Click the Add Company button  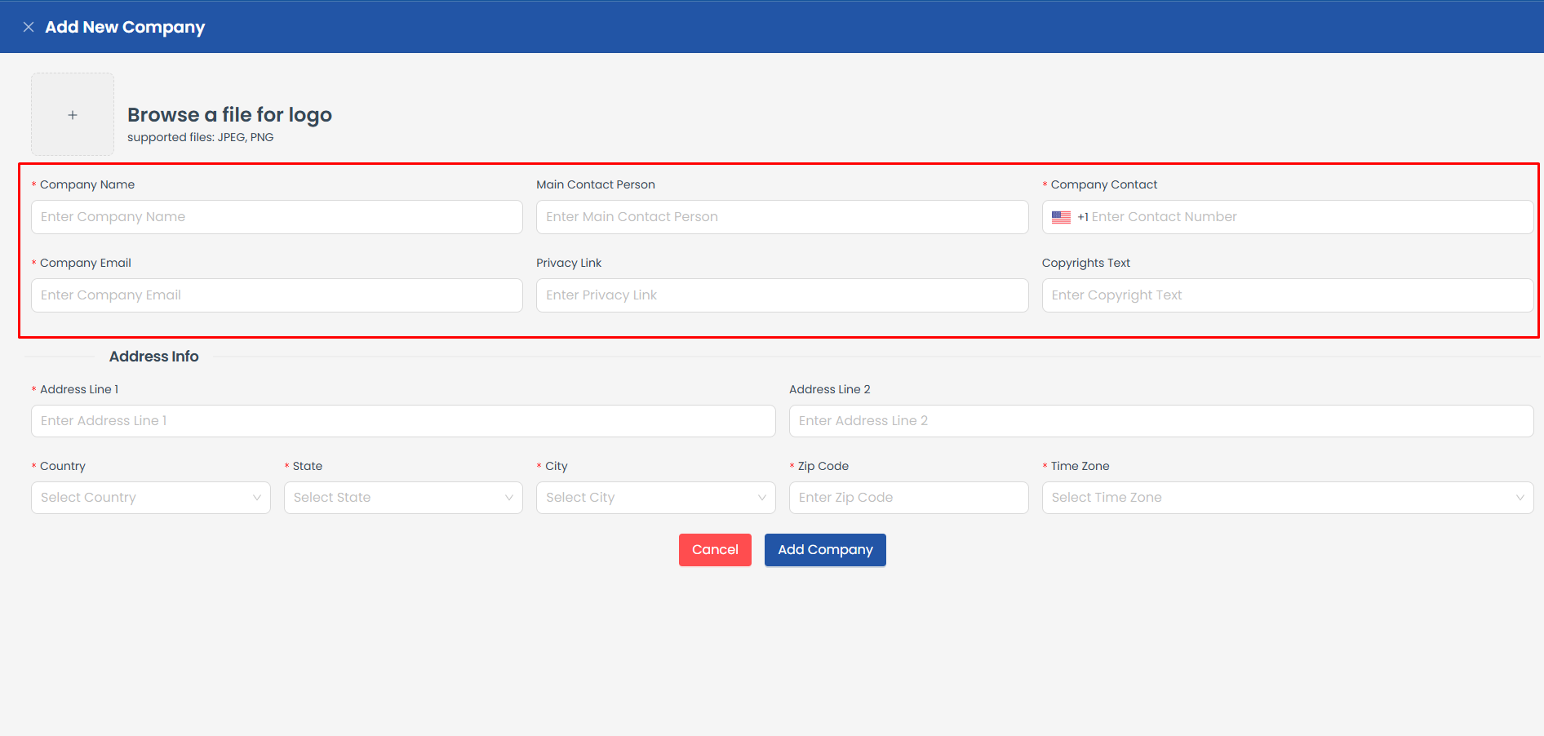click(825, 550)
